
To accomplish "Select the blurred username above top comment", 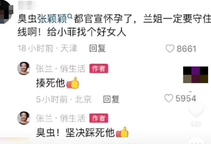I will [27, 5].
